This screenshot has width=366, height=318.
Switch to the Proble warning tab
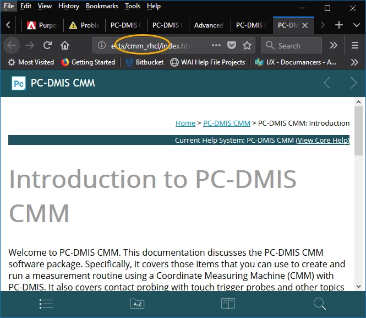point(85,25)
